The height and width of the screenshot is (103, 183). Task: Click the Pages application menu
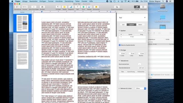click(18, 1)
